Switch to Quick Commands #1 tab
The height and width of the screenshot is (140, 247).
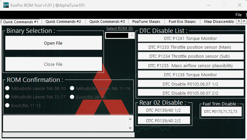pos(21,21)
